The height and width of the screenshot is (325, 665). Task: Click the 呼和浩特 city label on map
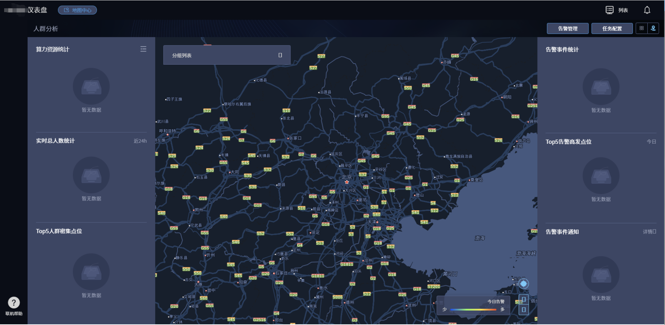click(168, 131)
